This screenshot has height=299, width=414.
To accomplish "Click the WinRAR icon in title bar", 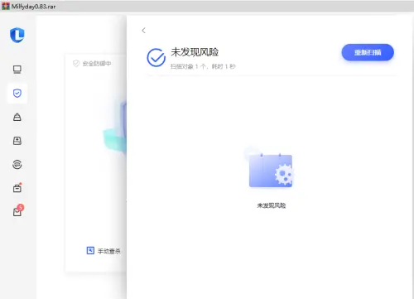I will click(x=6, y=6).
